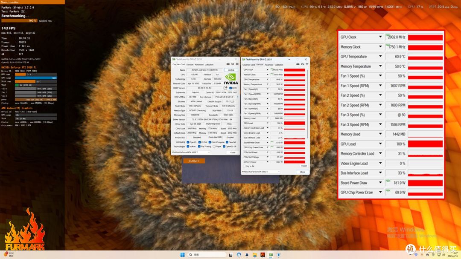Click the FurMark flame icon on the taskbar
The height and width of the screenshot is (259, 461).
263,255
